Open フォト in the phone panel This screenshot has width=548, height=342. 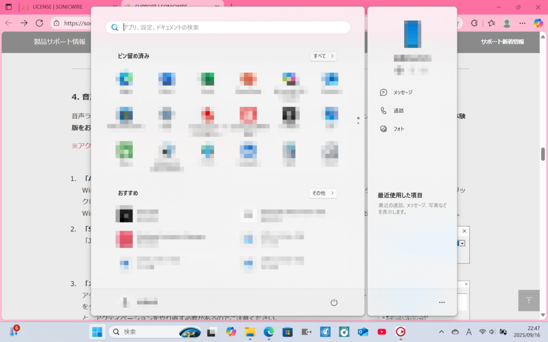tap(399, 129)
